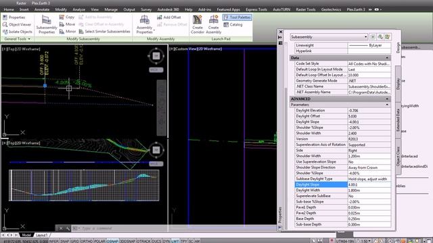Toggle 3DOSNAP in status bar
This screenshot has width=433, height=243.
[127, 241]
